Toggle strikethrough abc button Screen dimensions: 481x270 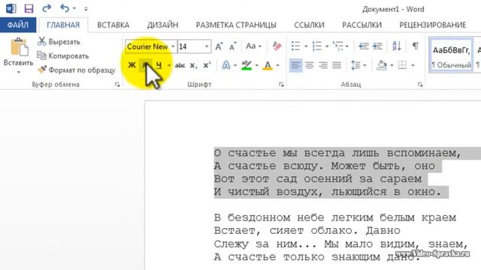(180, 65)
